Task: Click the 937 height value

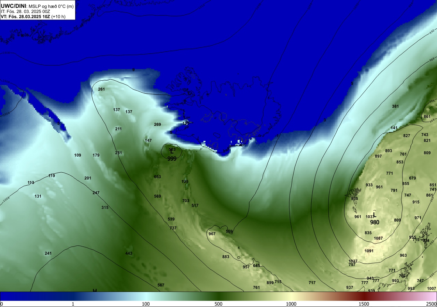Action: (x=350, y=288)
